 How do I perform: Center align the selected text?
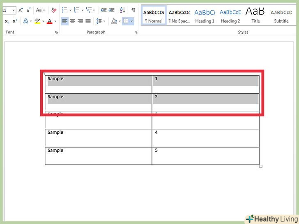point(72,21)
